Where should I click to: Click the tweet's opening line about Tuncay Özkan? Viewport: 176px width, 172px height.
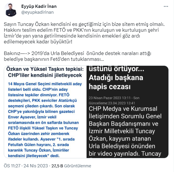tap(84, 24)
